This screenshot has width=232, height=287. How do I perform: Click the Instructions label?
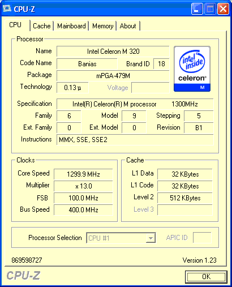point(36,139)
